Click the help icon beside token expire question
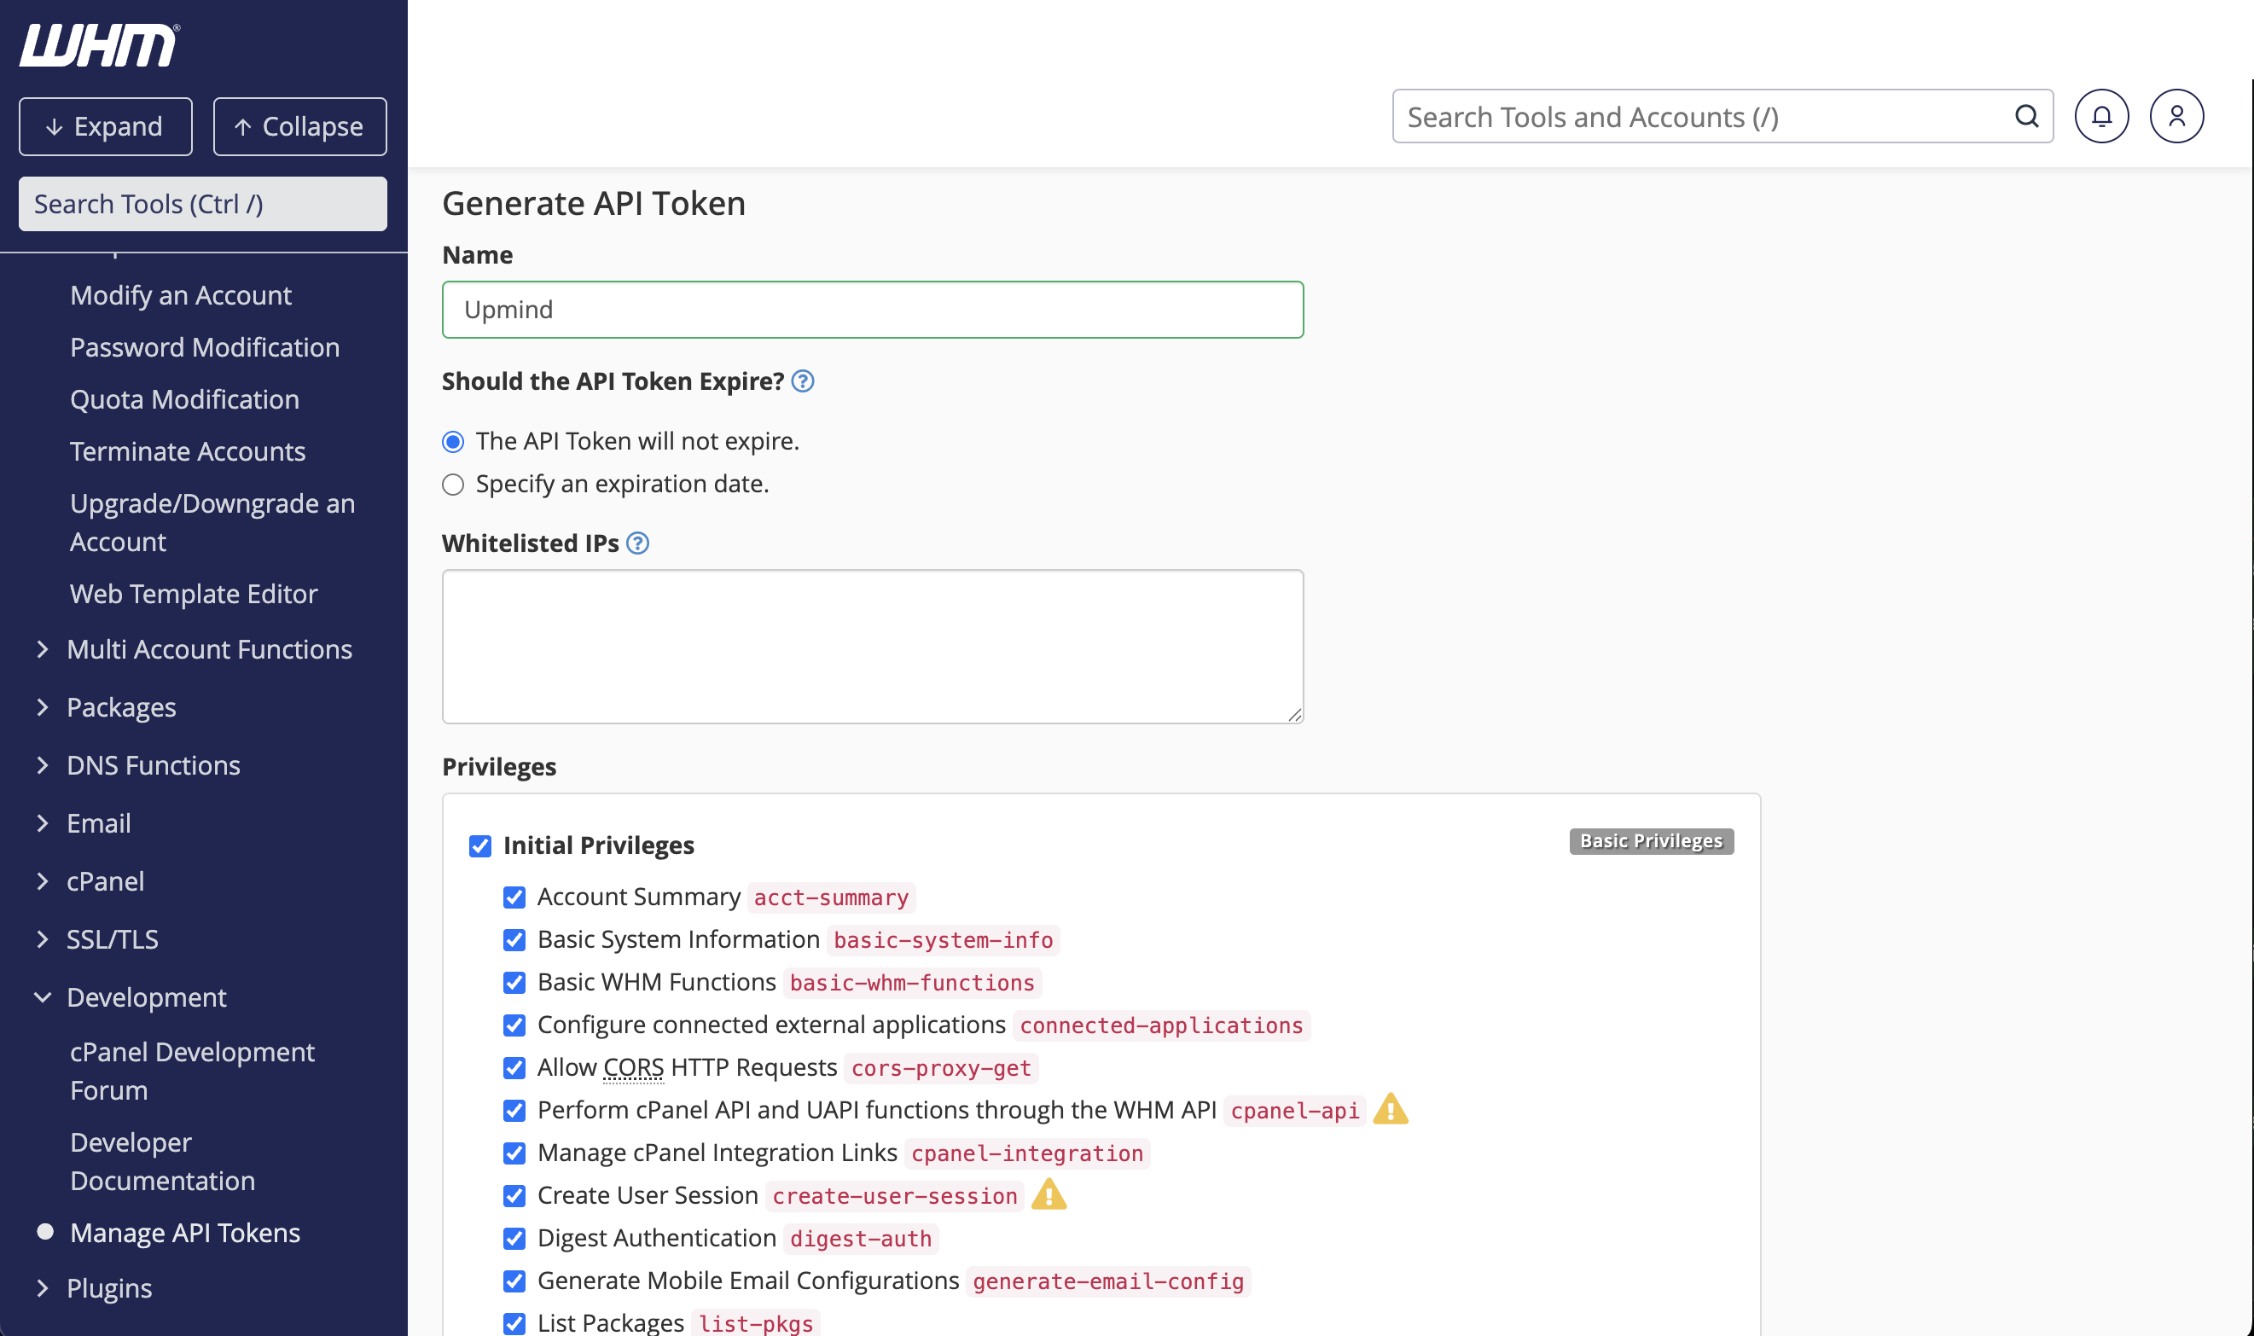2254x1336 pixels. point(802,380)
